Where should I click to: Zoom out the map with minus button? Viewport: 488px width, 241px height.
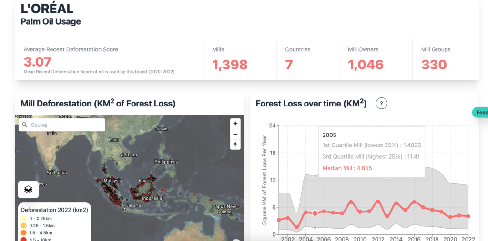pyautogui.click(x=235, y=134)
